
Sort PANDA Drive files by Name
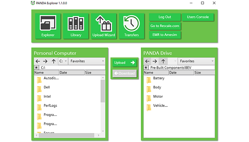156,72
